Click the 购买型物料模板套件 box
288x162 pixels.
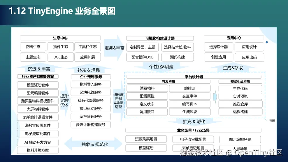pyautogui.click(x=38, y=101)
